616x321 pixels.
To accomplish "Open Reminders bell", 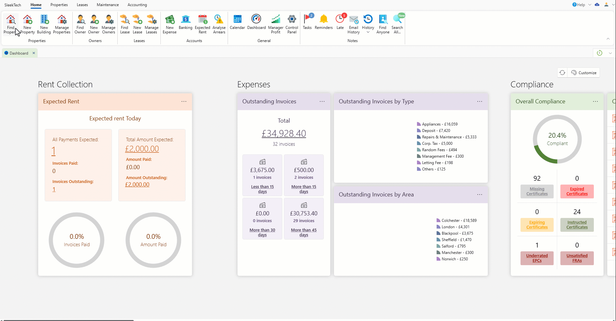I will click(324, 22).
